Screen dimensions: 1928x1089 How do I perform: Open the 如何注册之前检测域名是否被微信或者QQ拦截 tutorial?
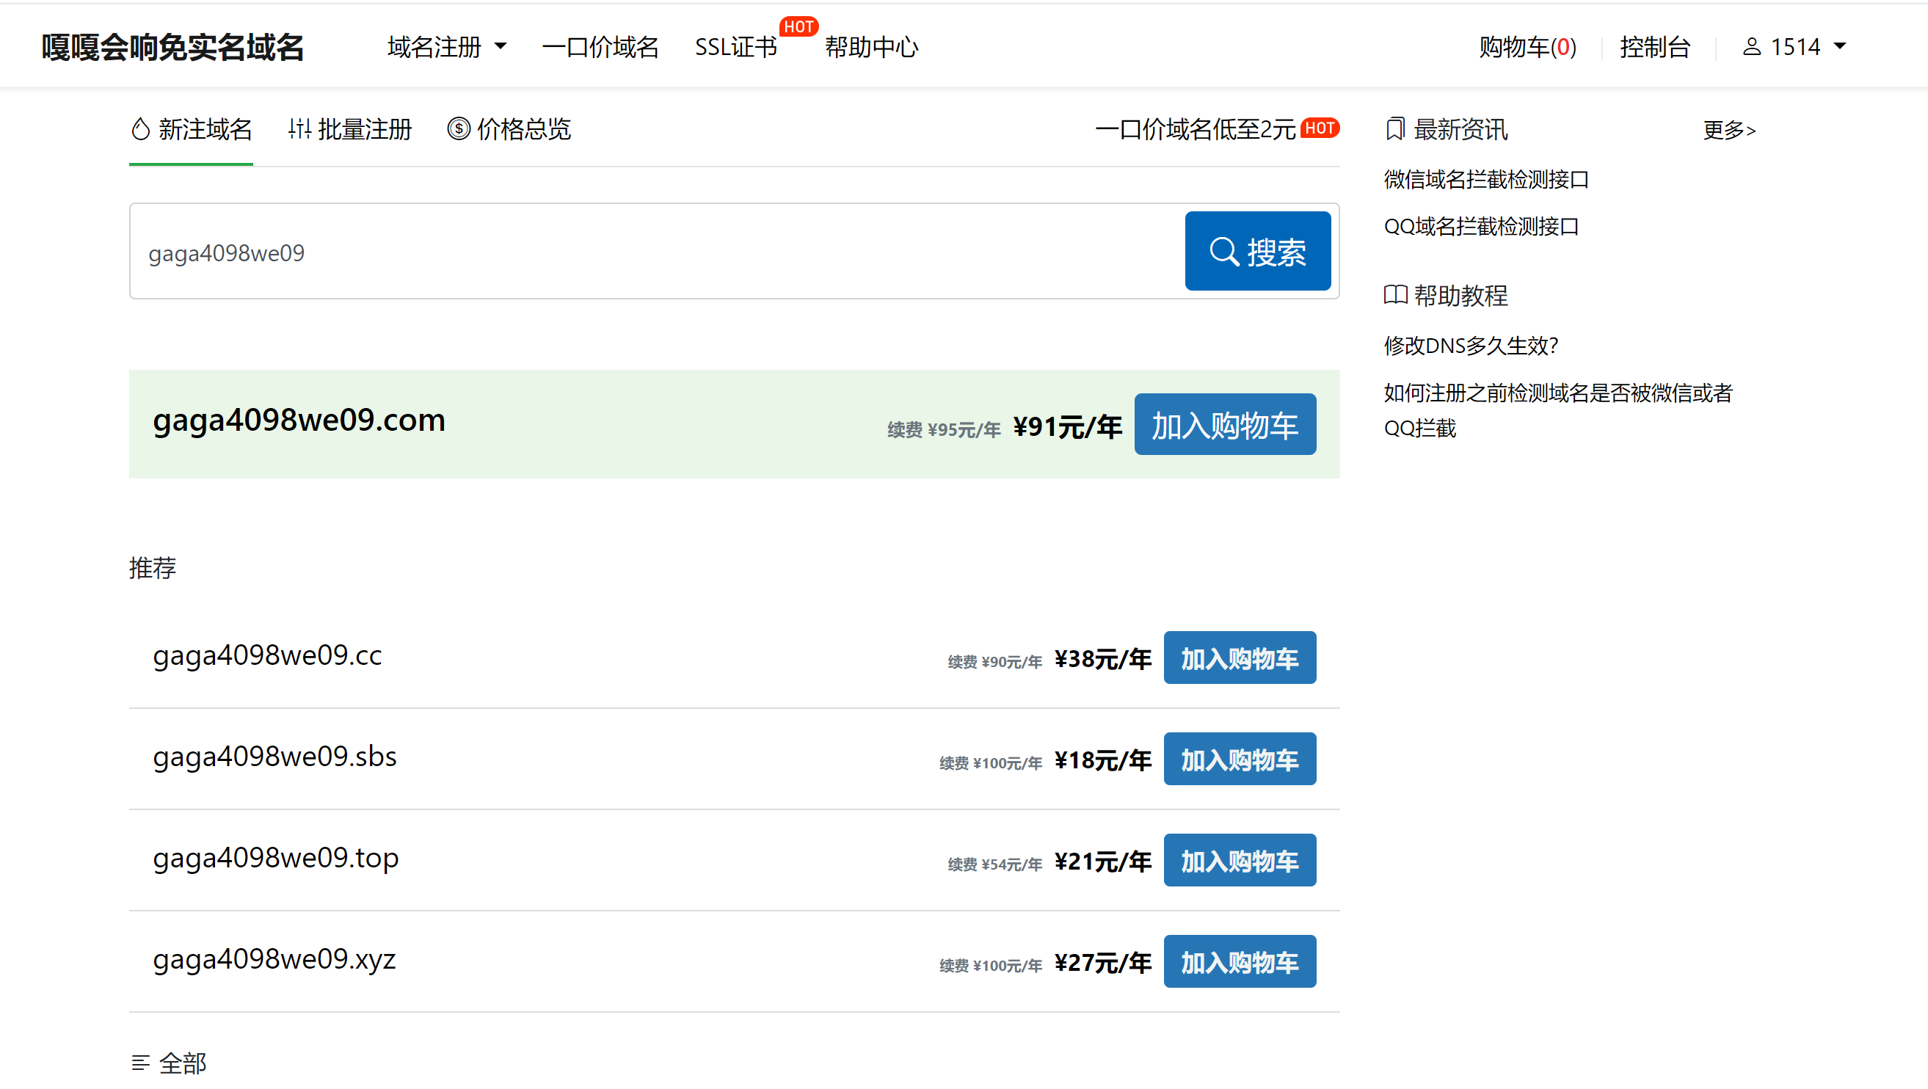click(1558, 410)
